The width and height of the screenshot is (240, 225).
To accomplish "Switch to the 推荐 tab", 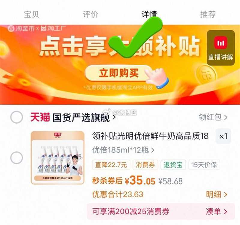I will click(x=208, y=14).
